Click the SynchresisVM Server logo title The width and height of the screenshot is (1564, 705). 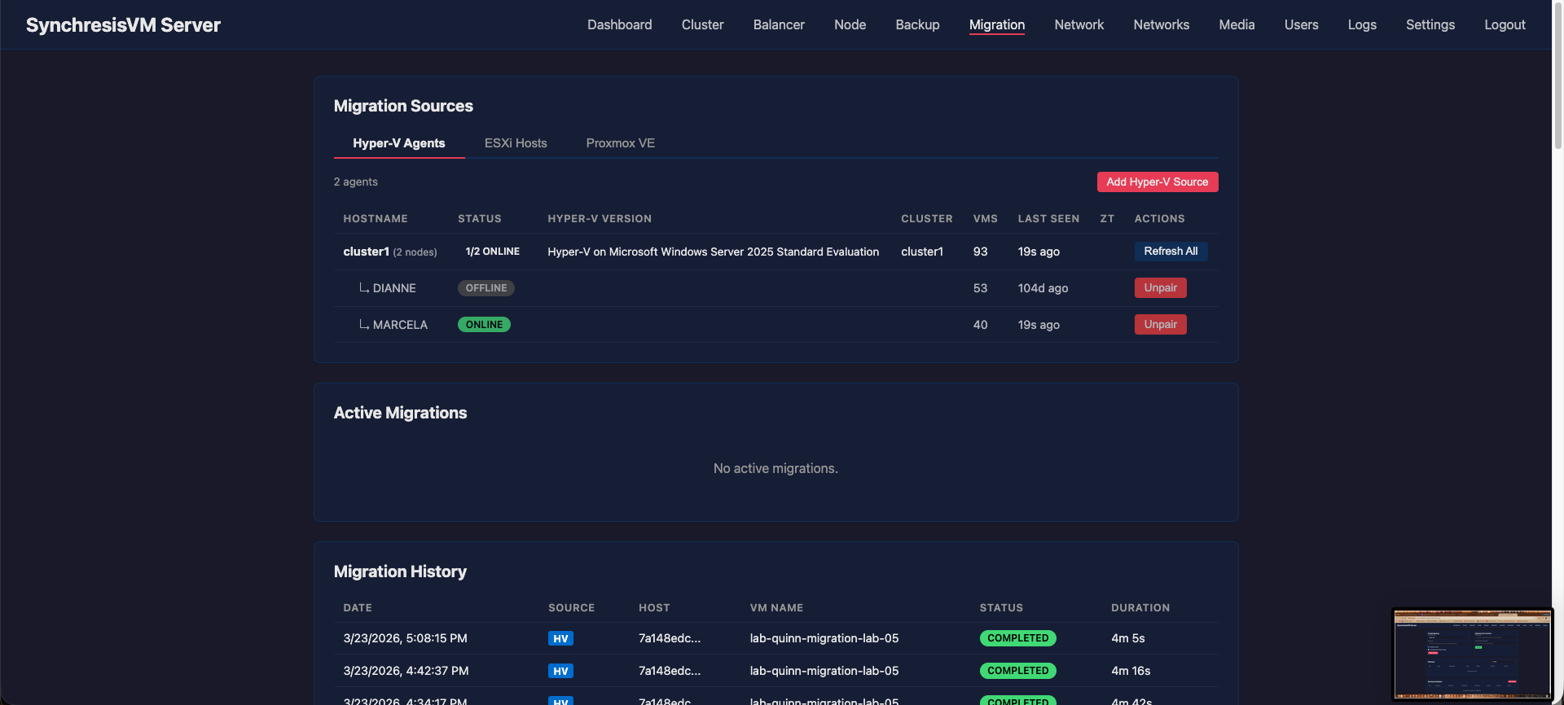(x=123, y=25)
